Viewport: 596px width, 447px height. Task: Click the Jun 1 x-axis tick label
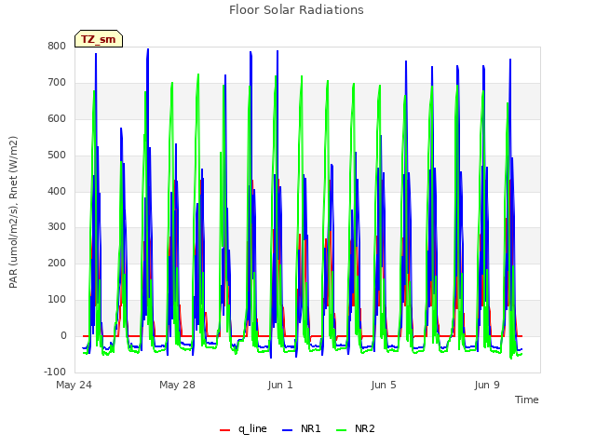click(280, 385)
